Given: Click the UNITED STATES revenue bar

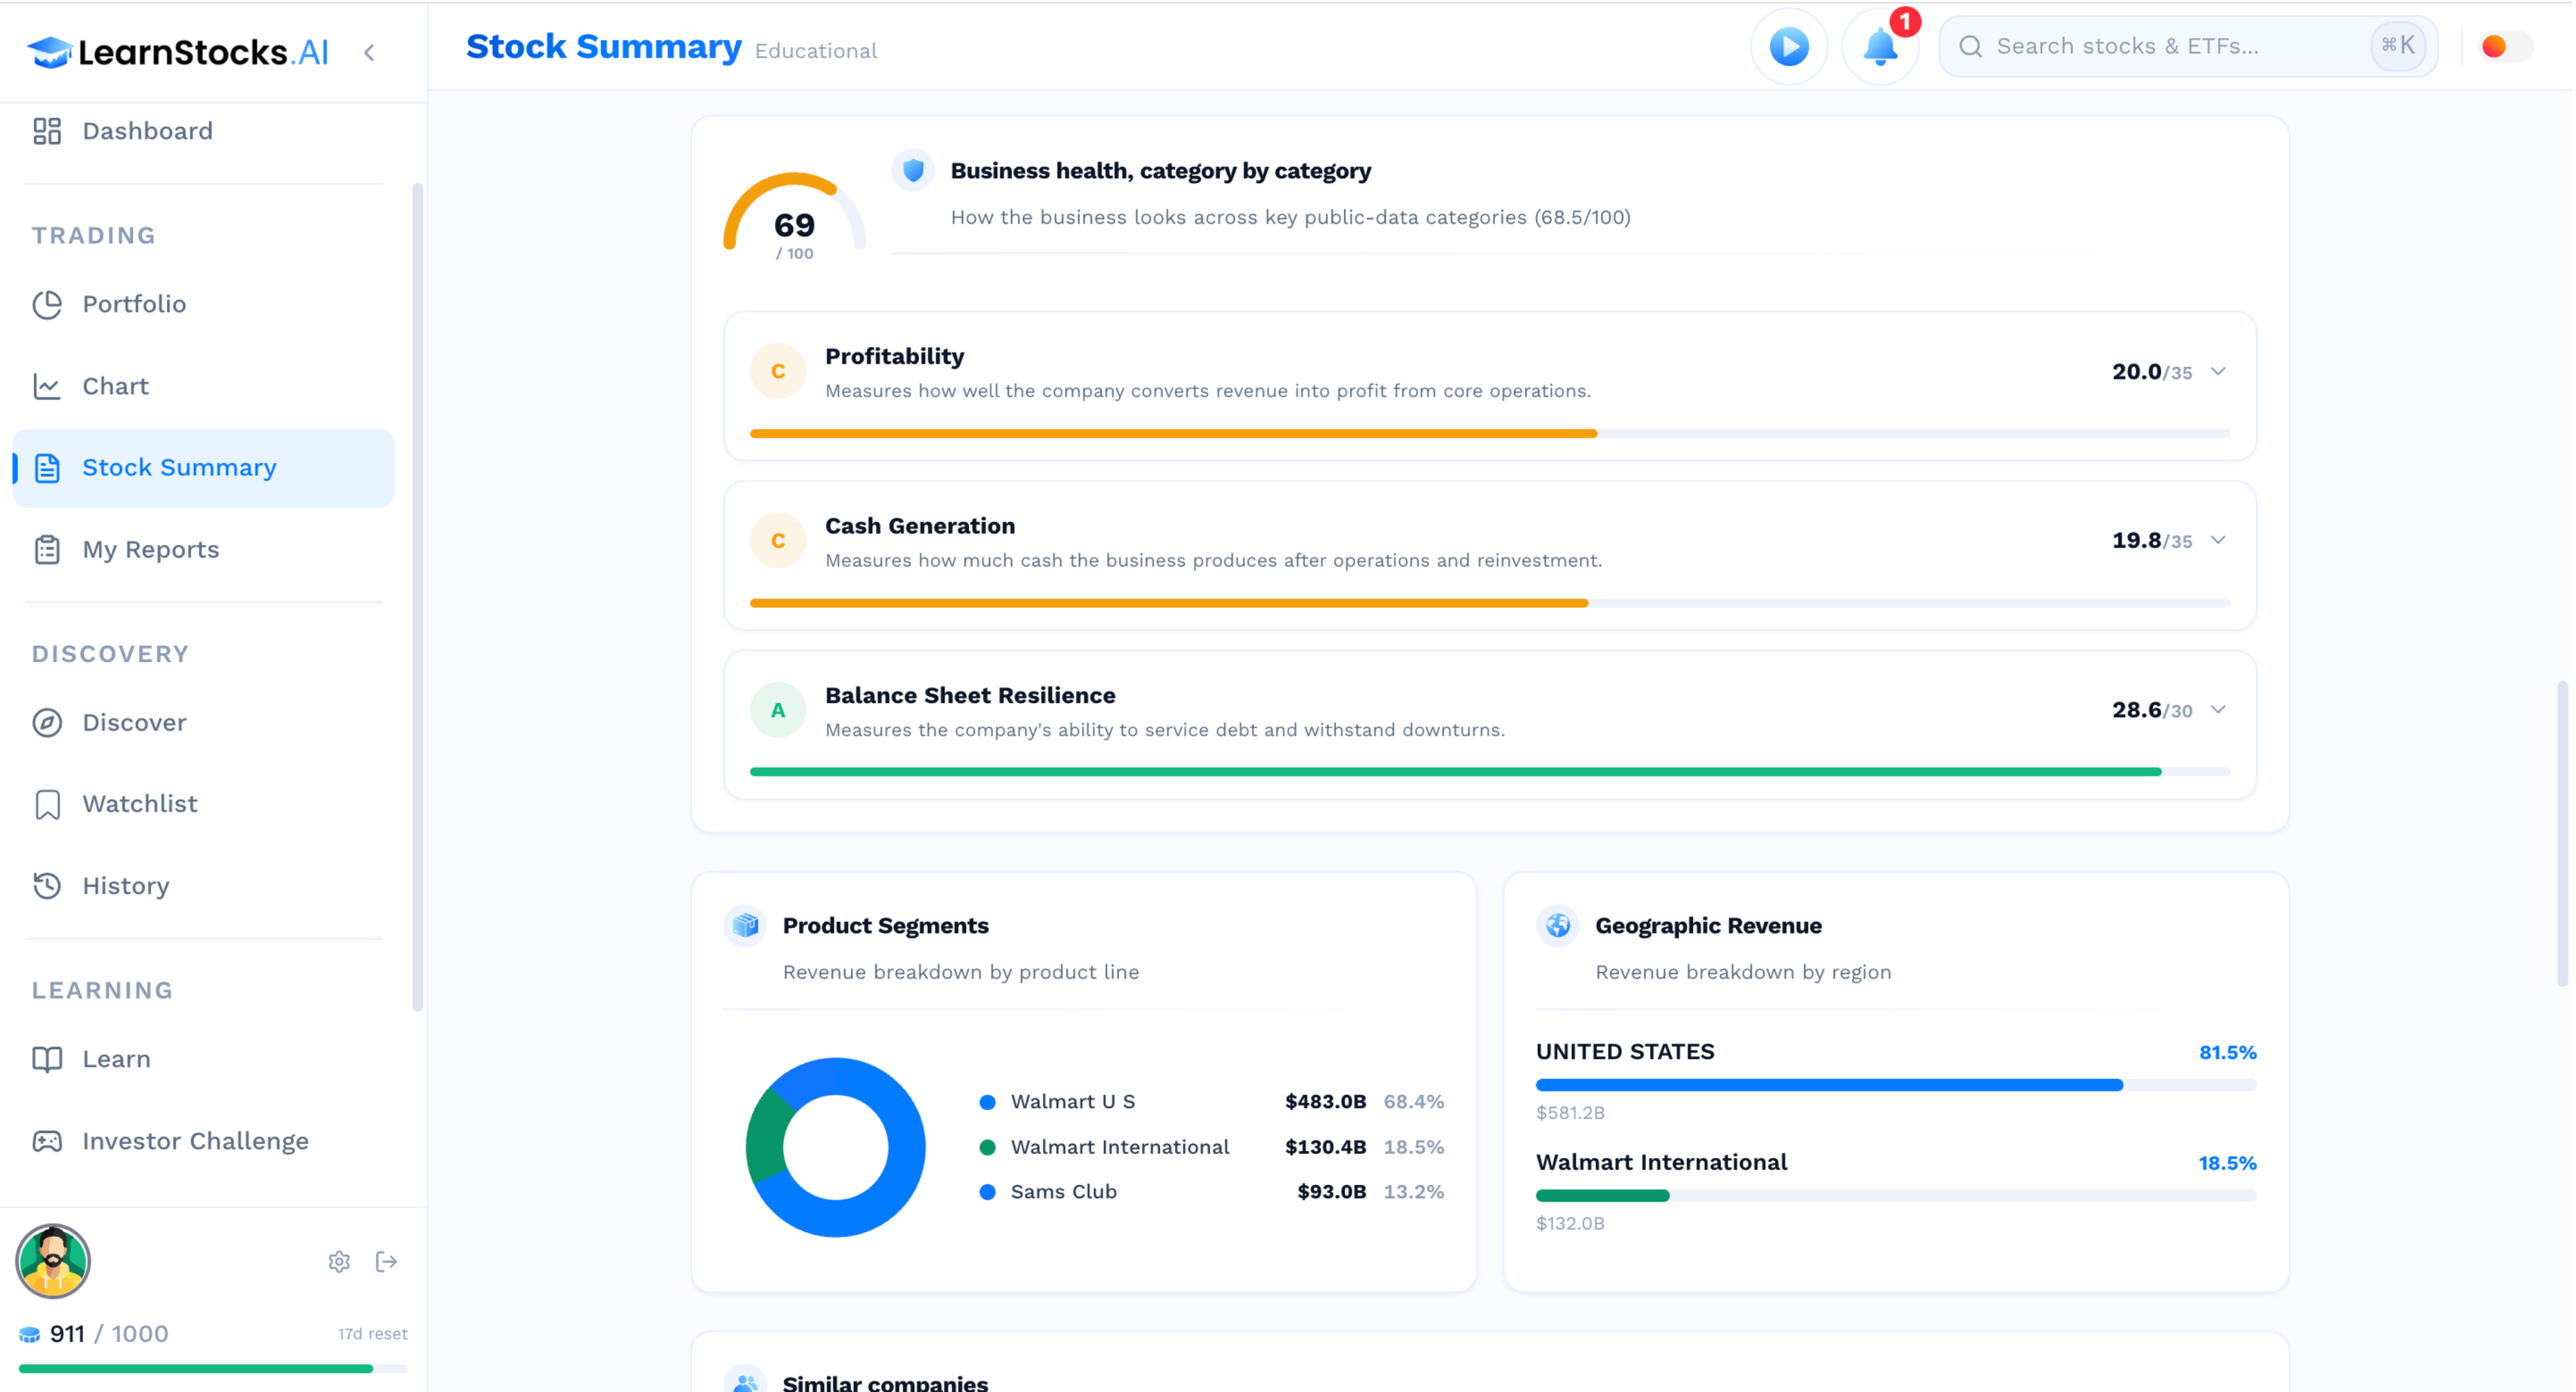Looking at the screenshot, I should tap(1896, 1085).
